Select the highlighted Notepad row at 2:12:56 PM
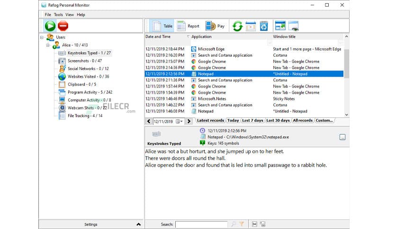The height and width of the screenshot is (229, 396). tap(244, 74)
